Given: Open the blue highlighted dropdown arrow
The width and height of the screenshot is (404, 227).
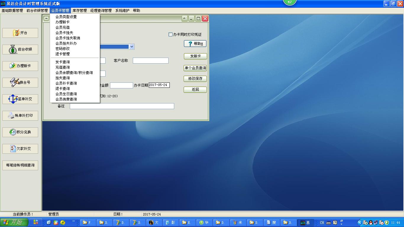Looking at the screenshot, I should 132,47.
